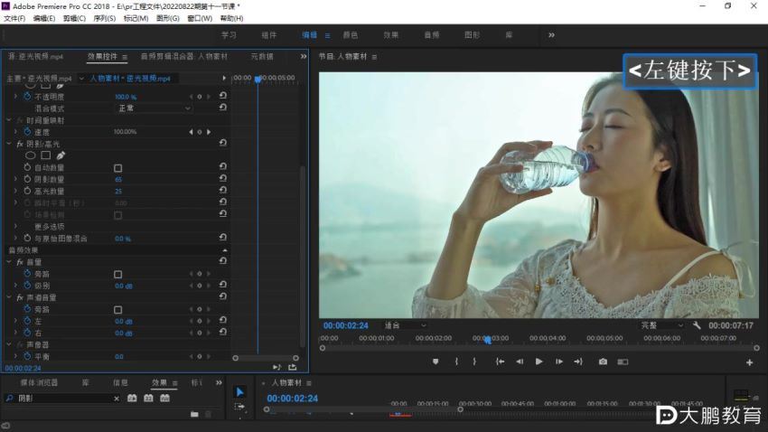Open the Button Editor plus icon

point(749,362)
